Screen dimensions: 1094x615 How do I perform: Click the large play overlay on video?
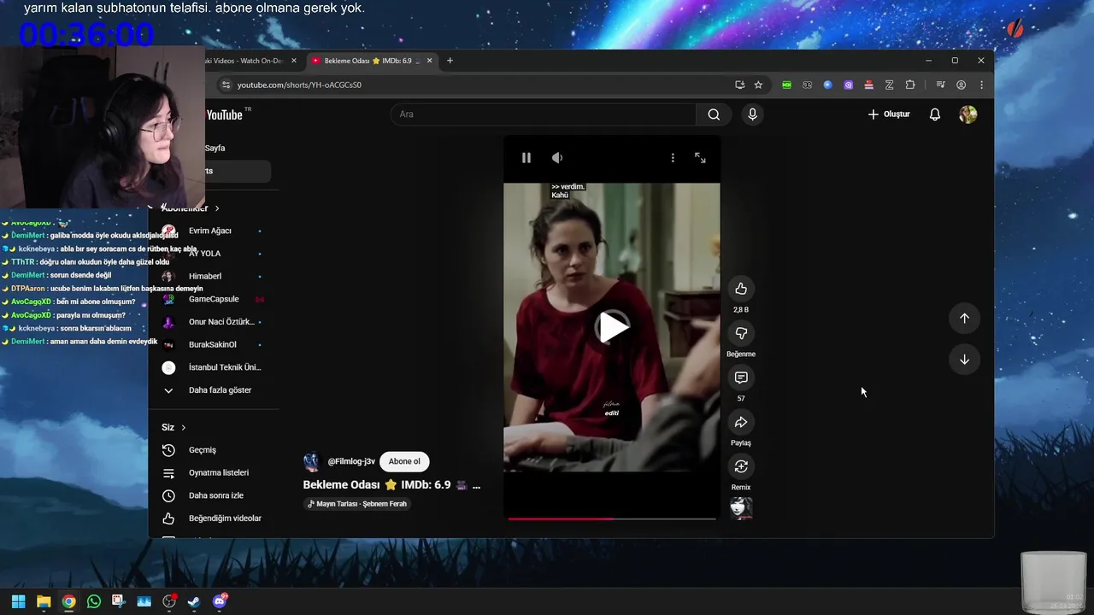coord(612,327)
